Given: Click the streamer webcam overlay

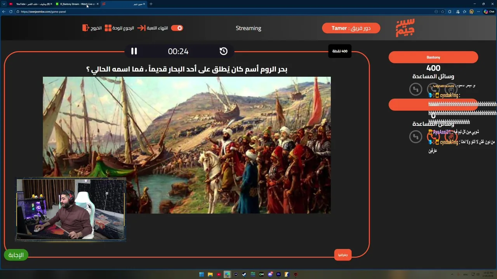Looking at the screenshot, I should 71,209.
